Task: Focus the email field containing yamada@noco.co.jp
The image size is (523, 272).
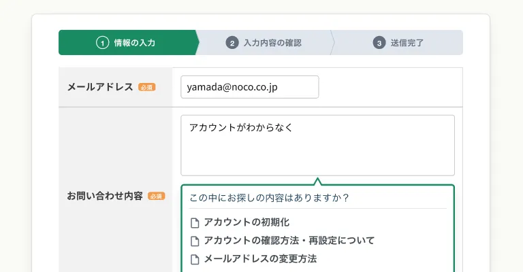Action: coord(249,87)
